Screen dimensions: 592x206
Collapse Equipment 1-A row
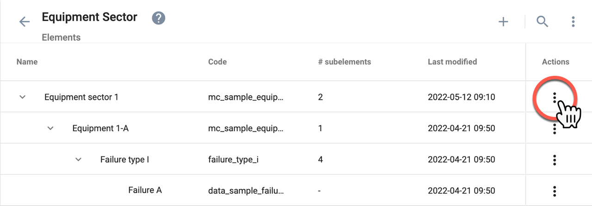coord(50,128)
